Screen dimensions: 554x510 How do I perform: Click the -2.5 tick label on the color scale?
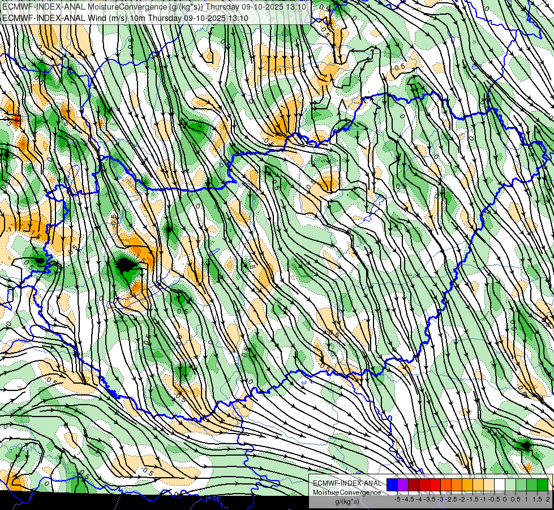[x=451, y=499]
